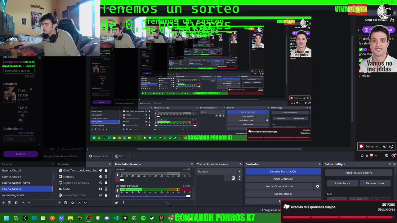Open Steam from the taskbar
This screenshot has height=223, width=397.
pyautogui.click(x=152, y=218)
